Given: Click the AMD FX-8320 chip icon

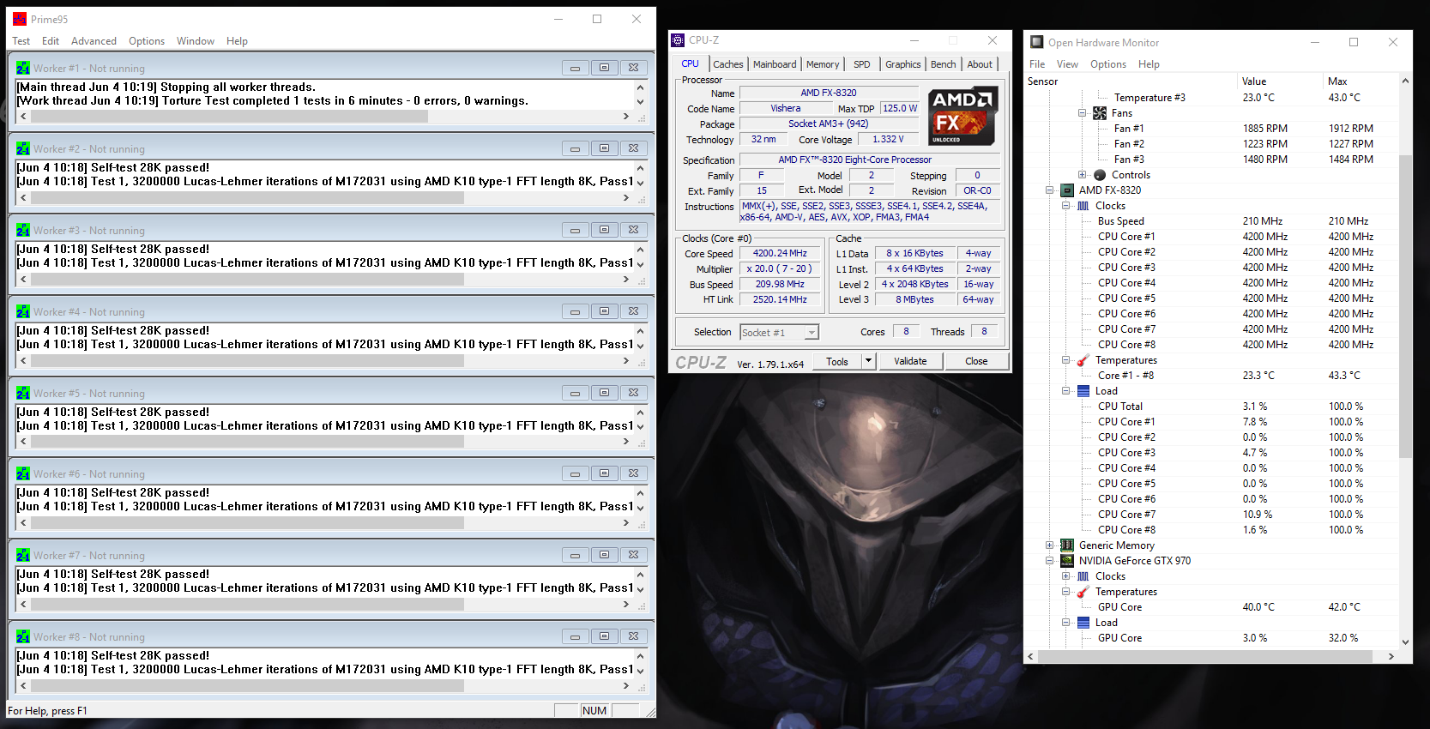Looking at the screenshot, I should point(1067,190).
